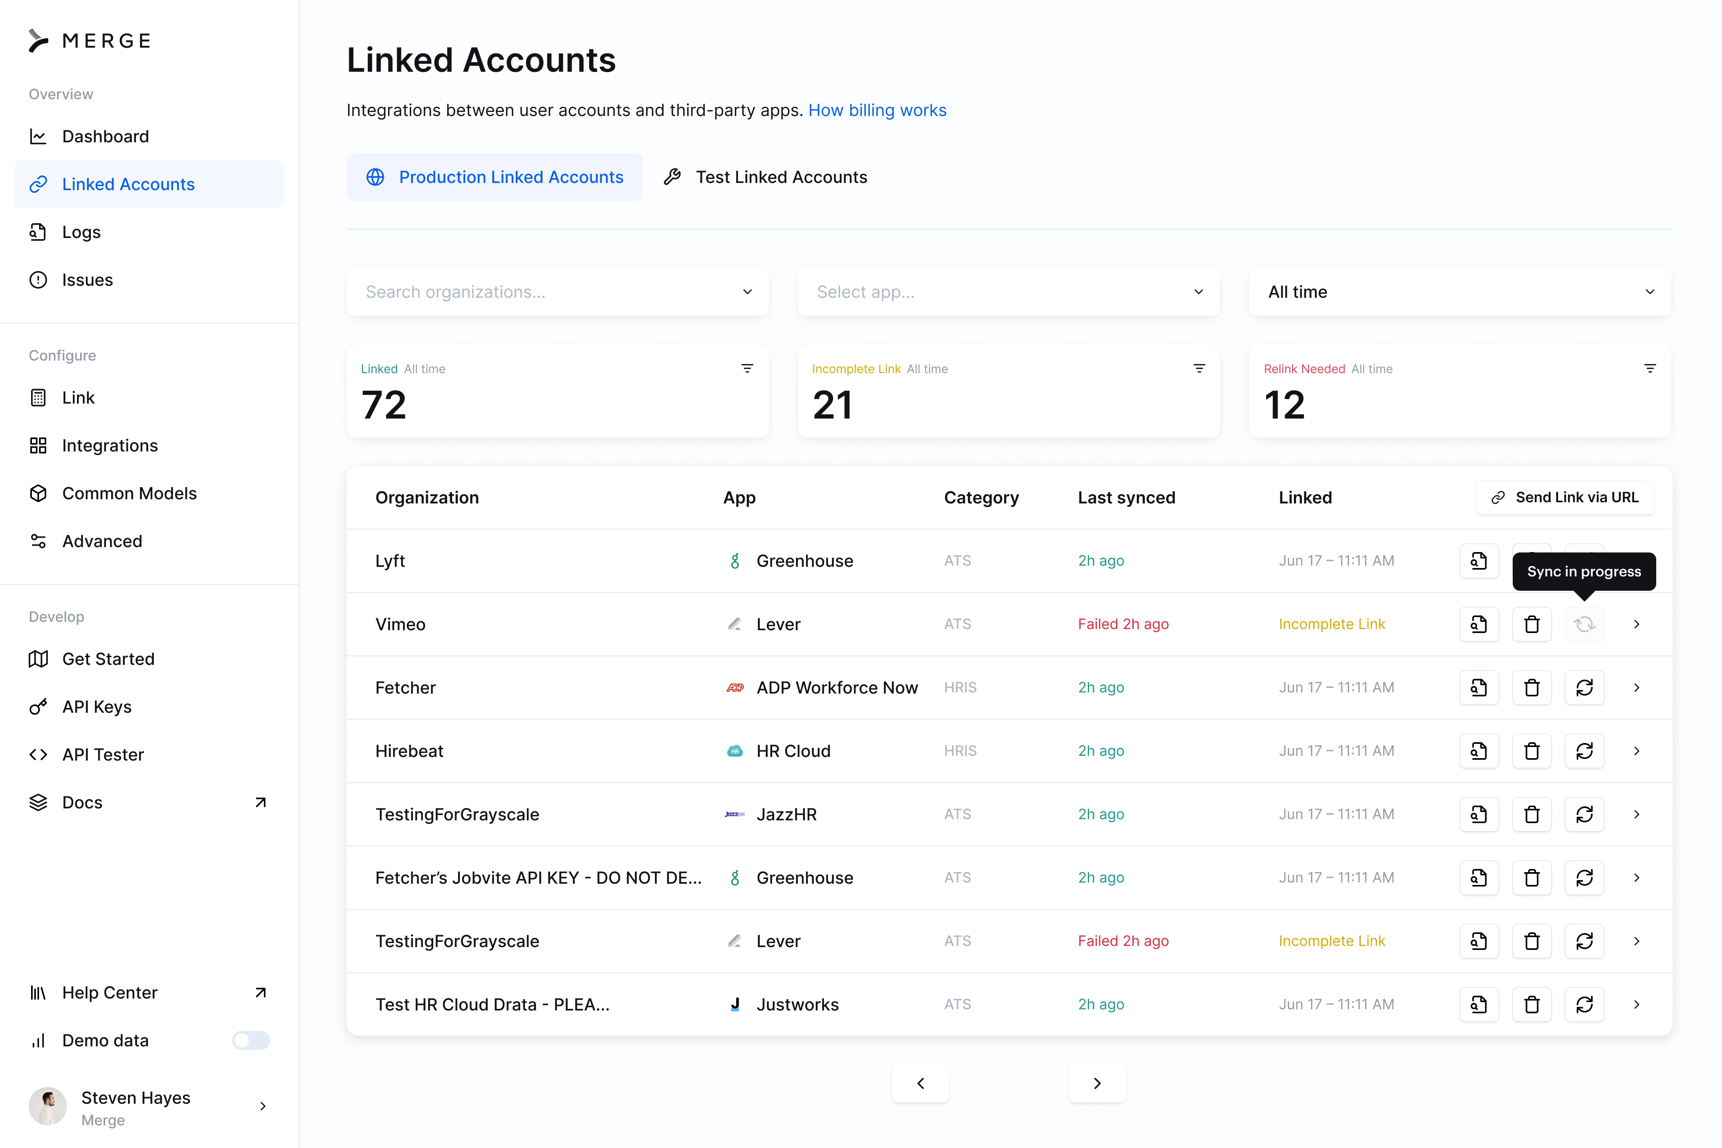Open Advanced settings in the sidebar

click(x=149, y=541)
